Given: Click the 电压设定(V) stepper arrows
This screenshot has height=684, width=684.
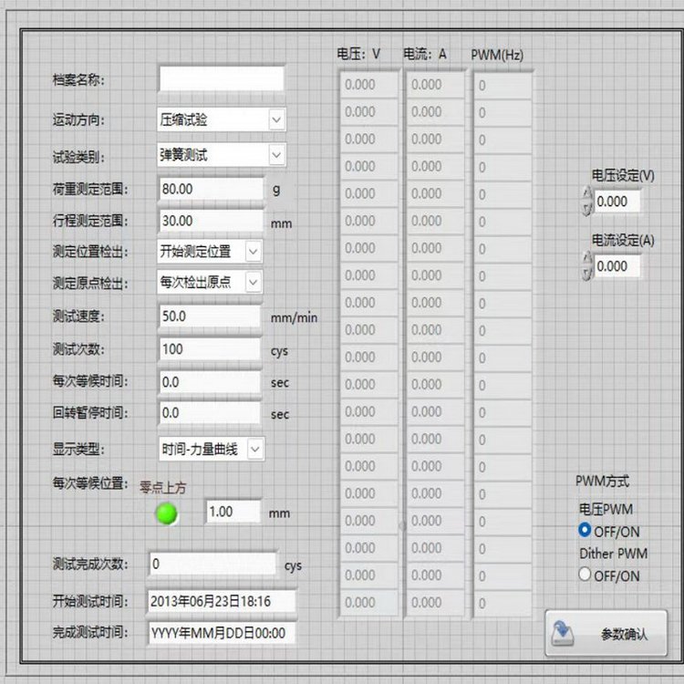Looking at the screenshot, I should click(587, 202).
